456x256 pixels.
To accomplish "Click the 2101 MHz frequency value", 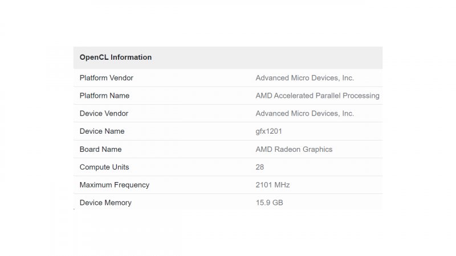I will click(x=272, y=185).
